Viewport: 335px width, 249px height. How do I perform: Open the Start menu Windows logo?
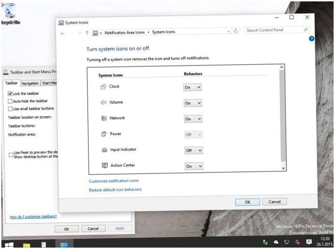(9, 245)
